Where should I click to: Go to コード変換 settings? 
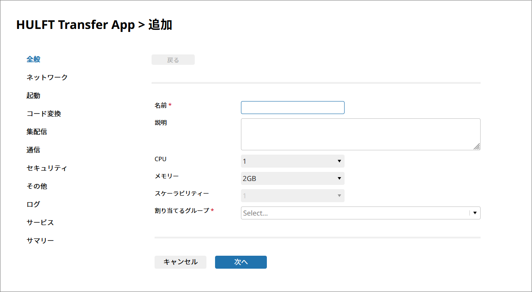click(x=44, y=114)
